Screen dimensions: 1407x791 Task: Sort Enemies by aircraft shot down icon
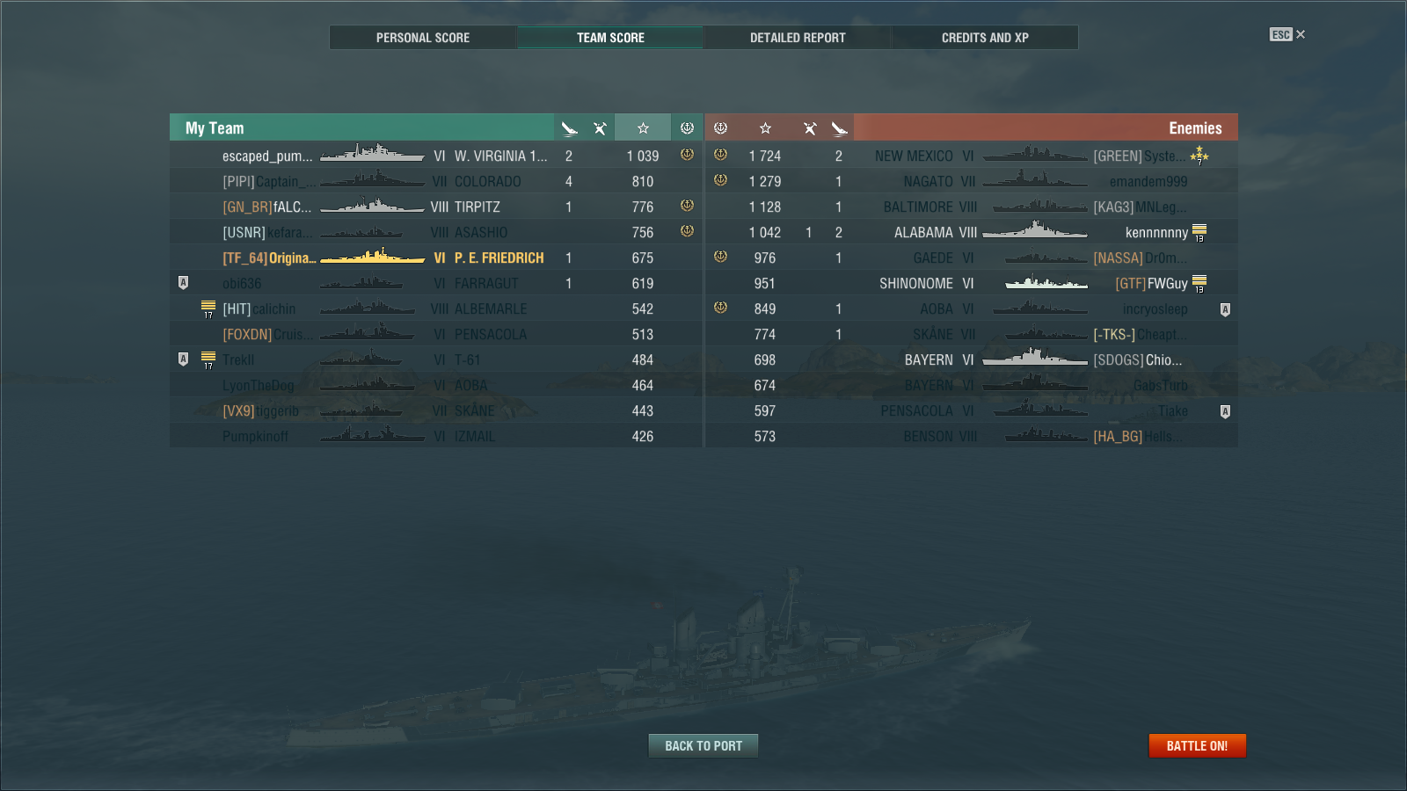click(840, 128)
